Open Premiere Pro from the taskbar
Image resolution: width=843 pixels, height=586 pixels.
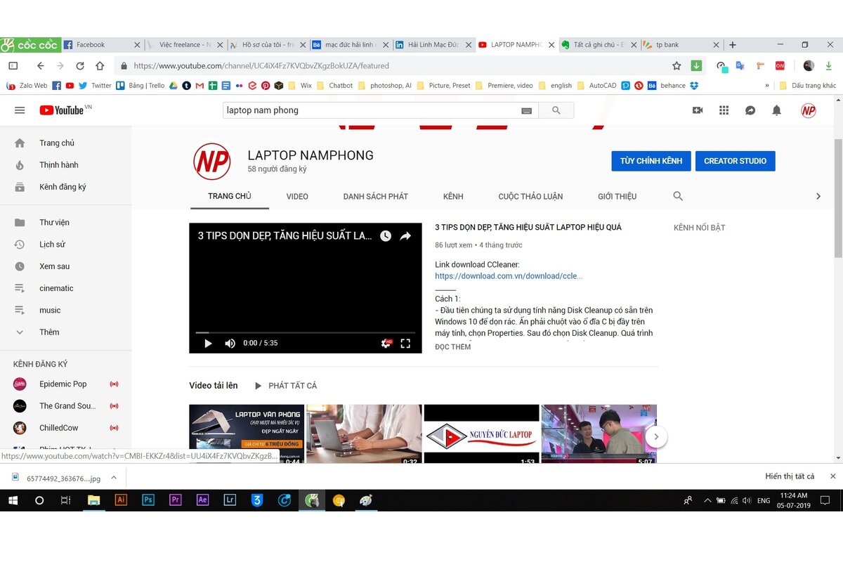pyautogui.click(x=176, y=500)
